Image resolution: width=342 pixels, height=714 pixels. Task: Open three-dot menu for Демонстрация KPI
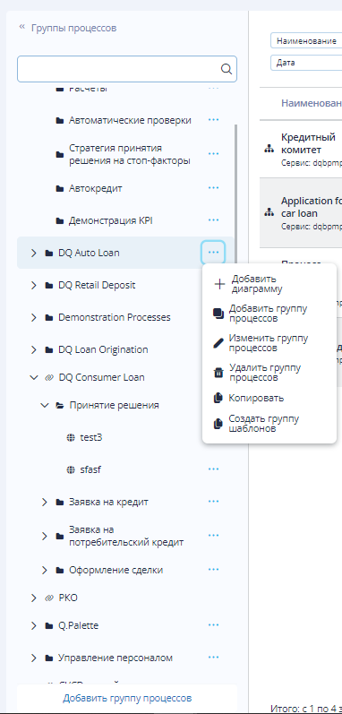coord(213,220)
